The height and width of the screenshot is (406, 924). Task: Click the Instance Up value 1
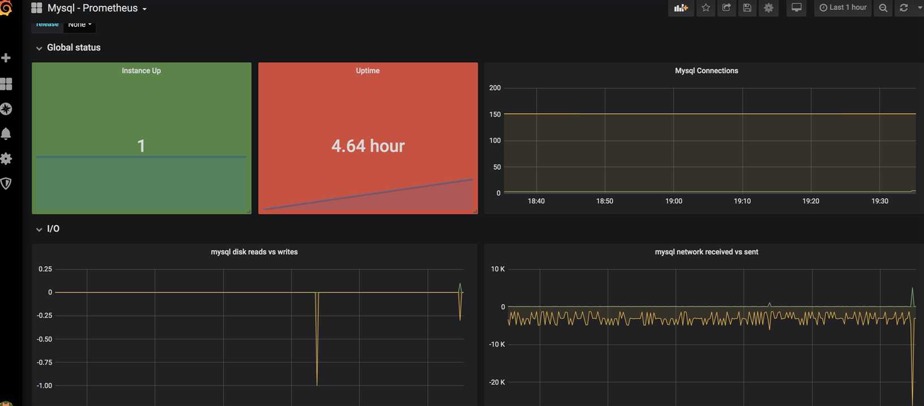[x=141, y=146]
